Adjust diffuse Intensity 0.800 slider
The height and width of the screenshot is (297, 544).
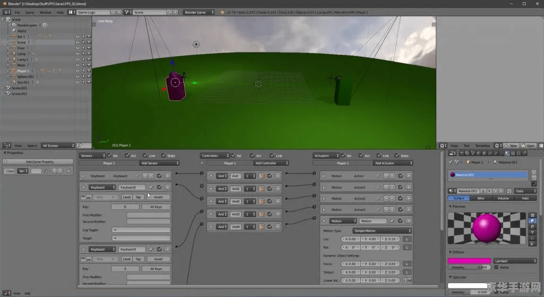point(470,267)
